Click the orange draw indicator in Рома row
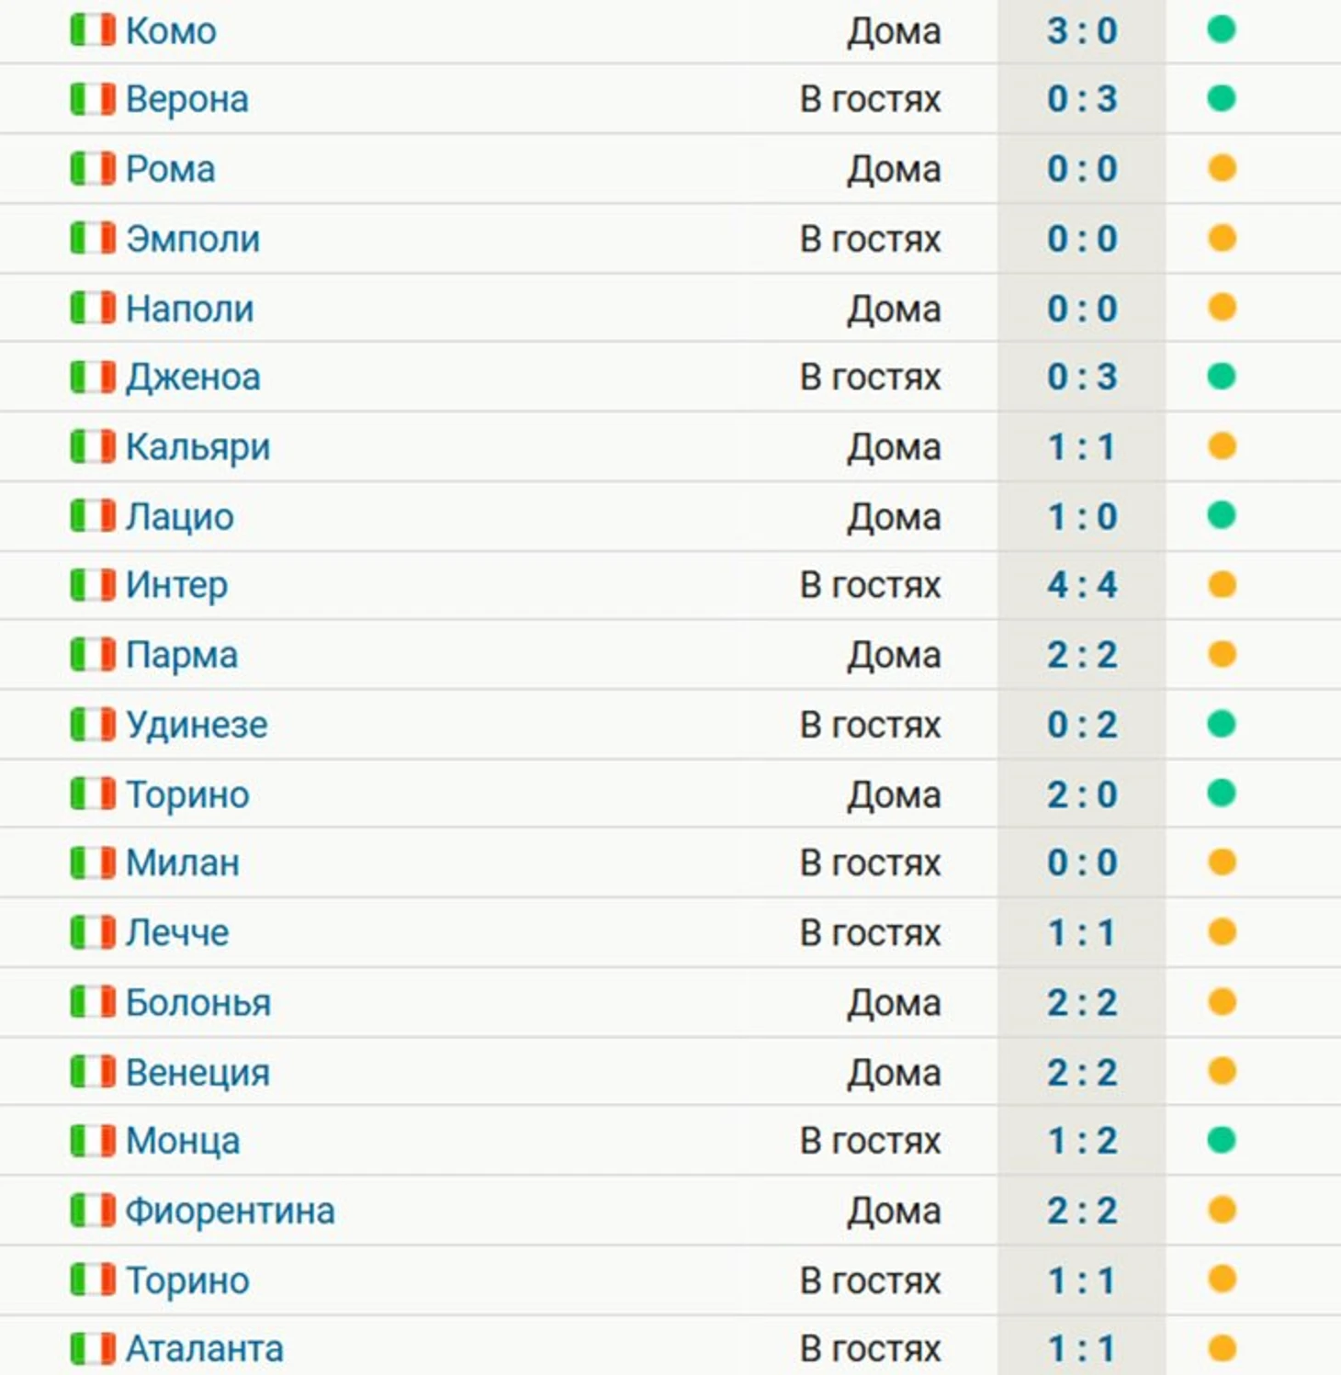This screenshot has width=1341, height=1375. 1221,169
